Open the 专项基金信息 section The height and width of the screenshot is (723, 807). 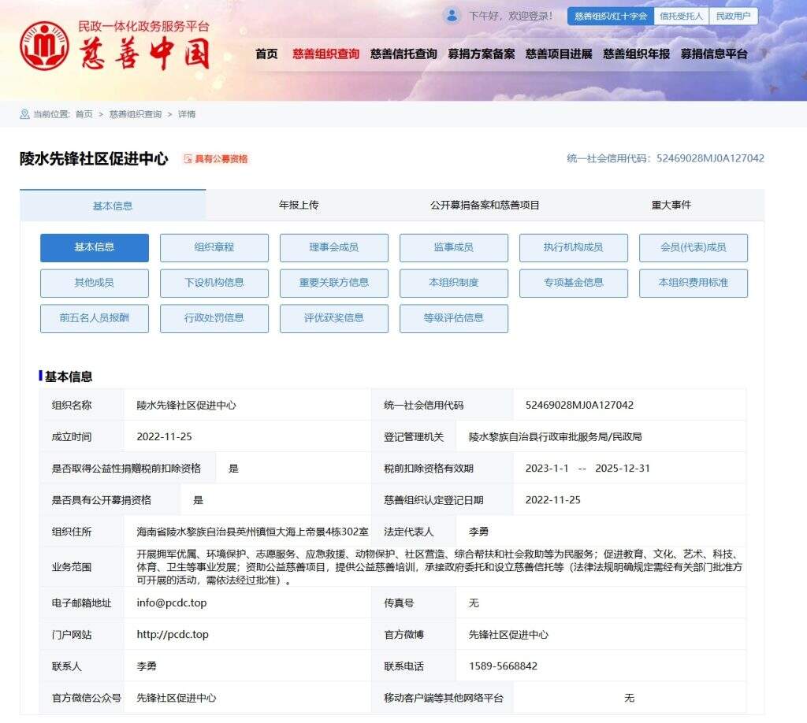point(574,283)
